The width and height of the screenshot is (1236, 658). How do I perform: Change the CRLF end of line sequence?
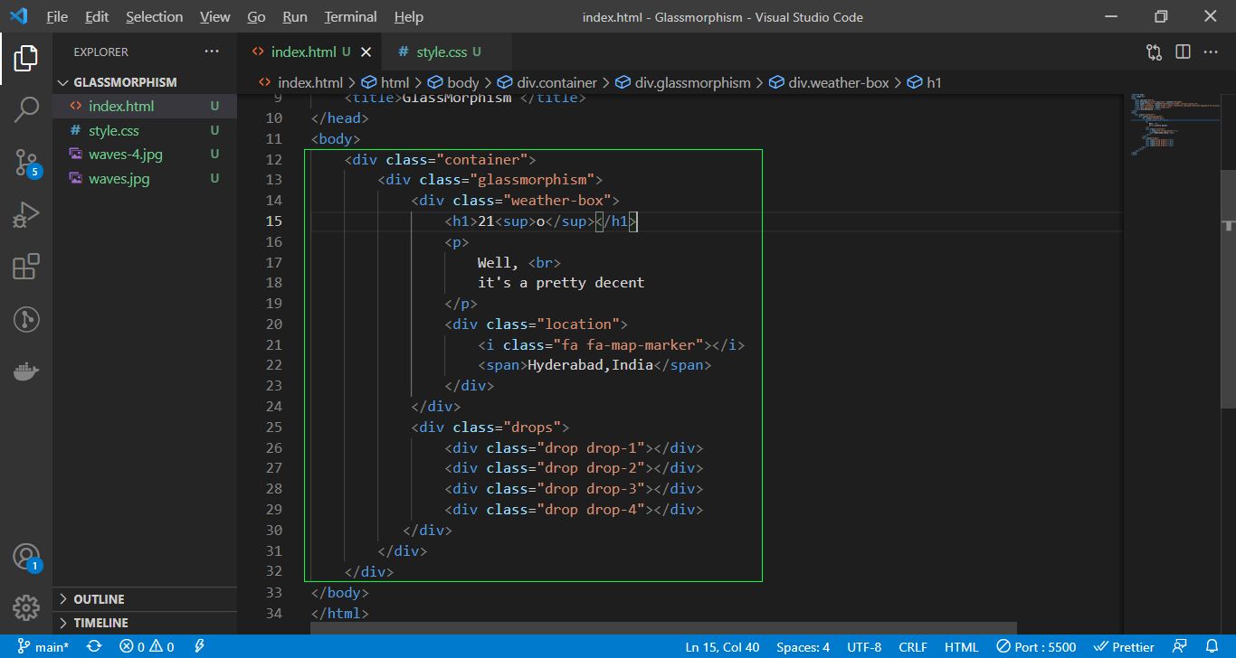pyautogui.click(x=913, y=647)
